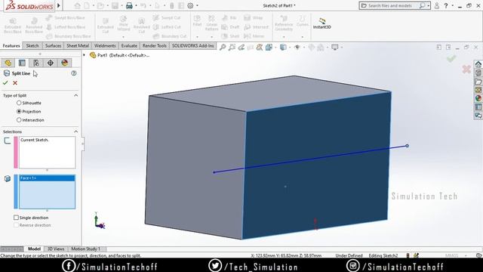Image resolution: width=483 pixels, height=272 pixels.
Task: Open the Hide/Show Items dropdown arrow
Action: [303, 47]
